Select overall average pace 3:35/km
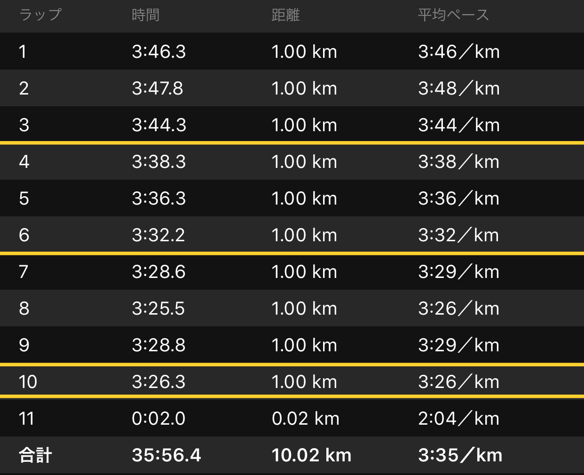 point(460,455)
